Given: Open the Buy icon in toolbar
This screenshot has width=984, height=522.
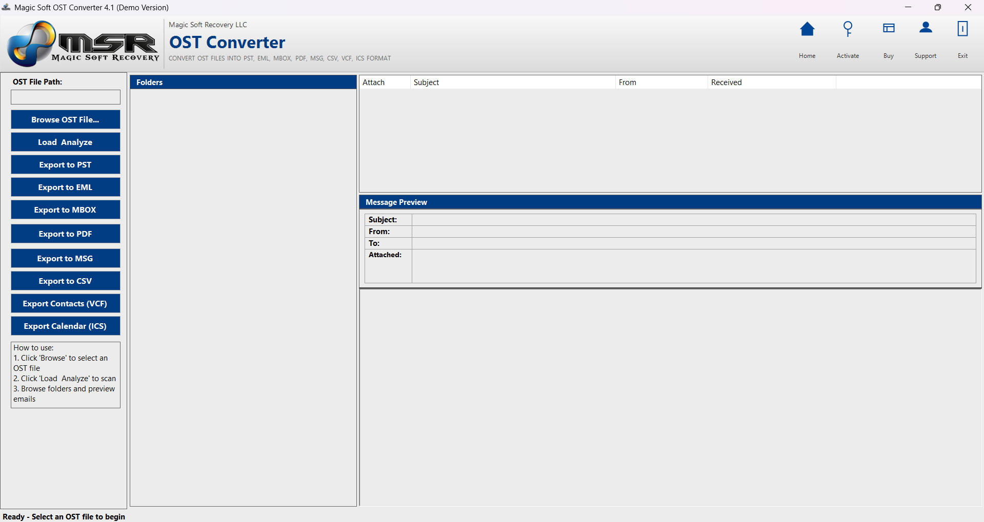Looking at the screenshot, I should click(x=889, y=28).
